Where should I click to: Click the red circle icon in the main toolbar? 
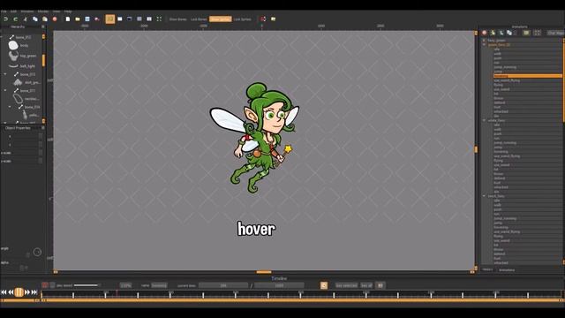[55, 19]
